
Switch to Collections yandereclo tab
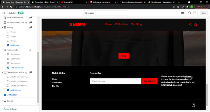point(103,2)
